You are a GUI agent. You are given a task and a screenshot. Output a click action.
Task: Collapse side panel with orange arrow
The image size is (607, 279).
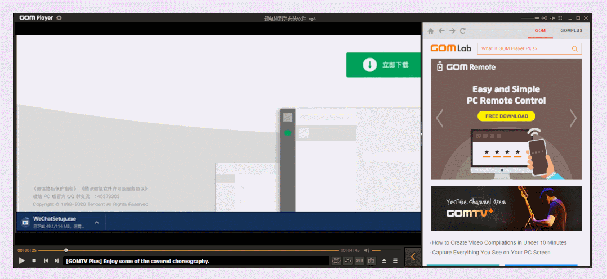413,256
